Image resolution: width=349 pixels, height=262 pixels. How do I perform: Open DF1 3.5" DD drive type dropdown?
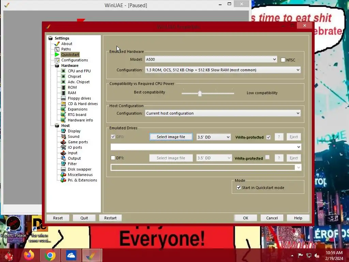pos(214,158)
